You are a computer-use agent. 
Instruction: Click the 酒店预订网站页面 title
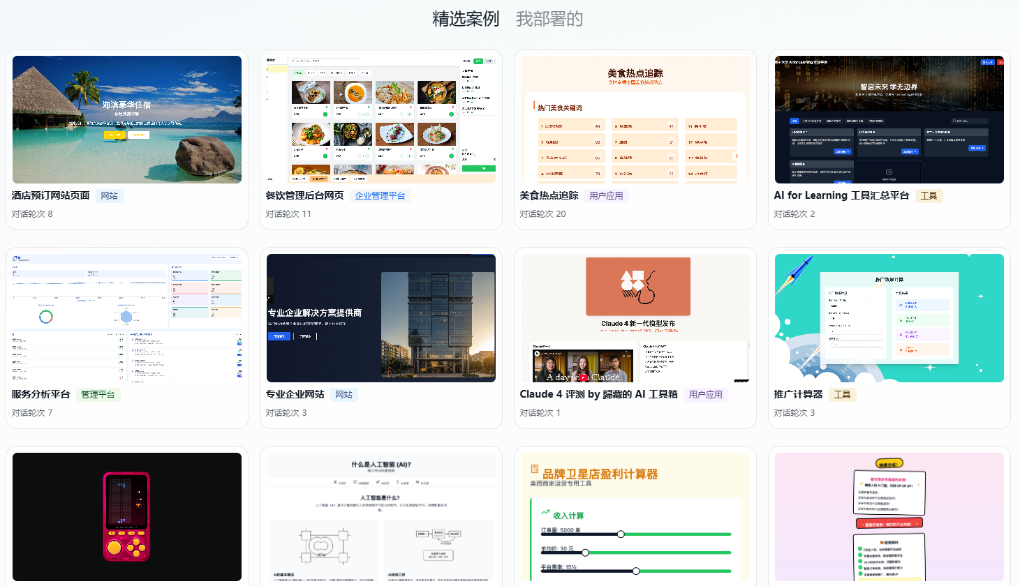click(50, 196)
